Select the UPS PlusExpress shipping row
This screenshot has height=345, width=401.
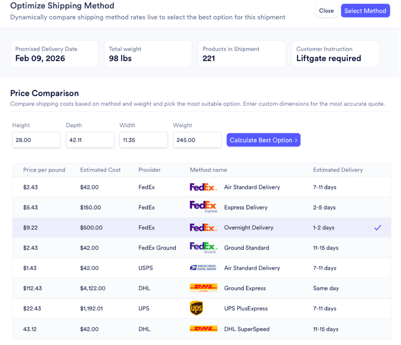[246, 309]
